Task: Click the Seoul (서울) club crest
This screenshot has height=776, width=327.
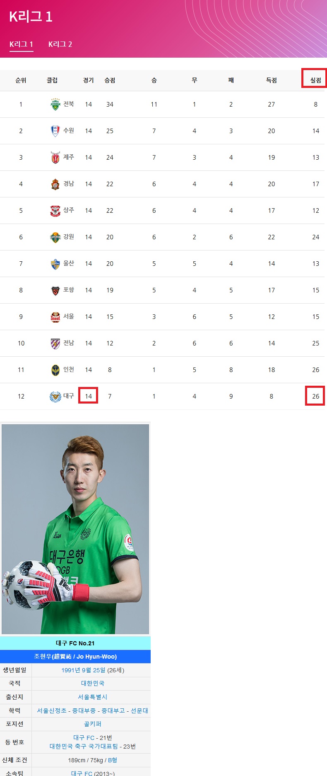Action: [x=55, y=317]
